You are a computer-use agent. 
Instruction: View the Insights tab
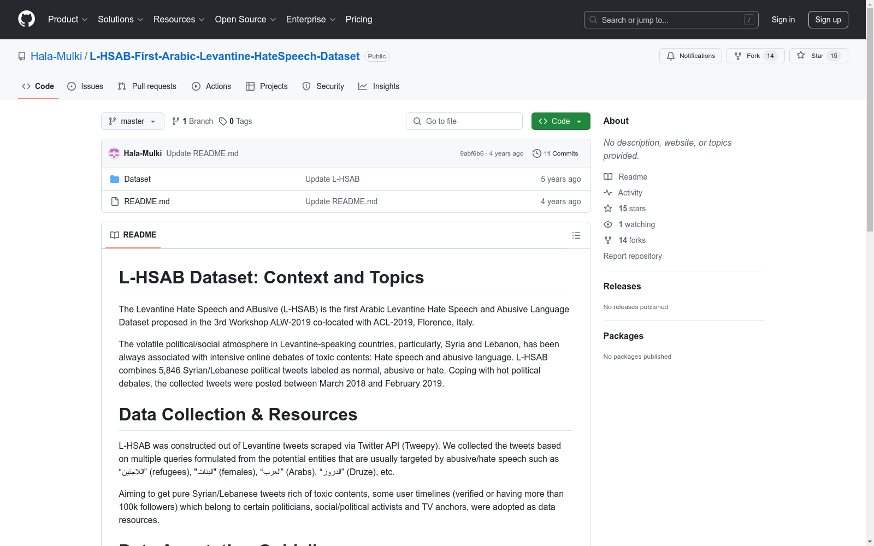point(379,86)
